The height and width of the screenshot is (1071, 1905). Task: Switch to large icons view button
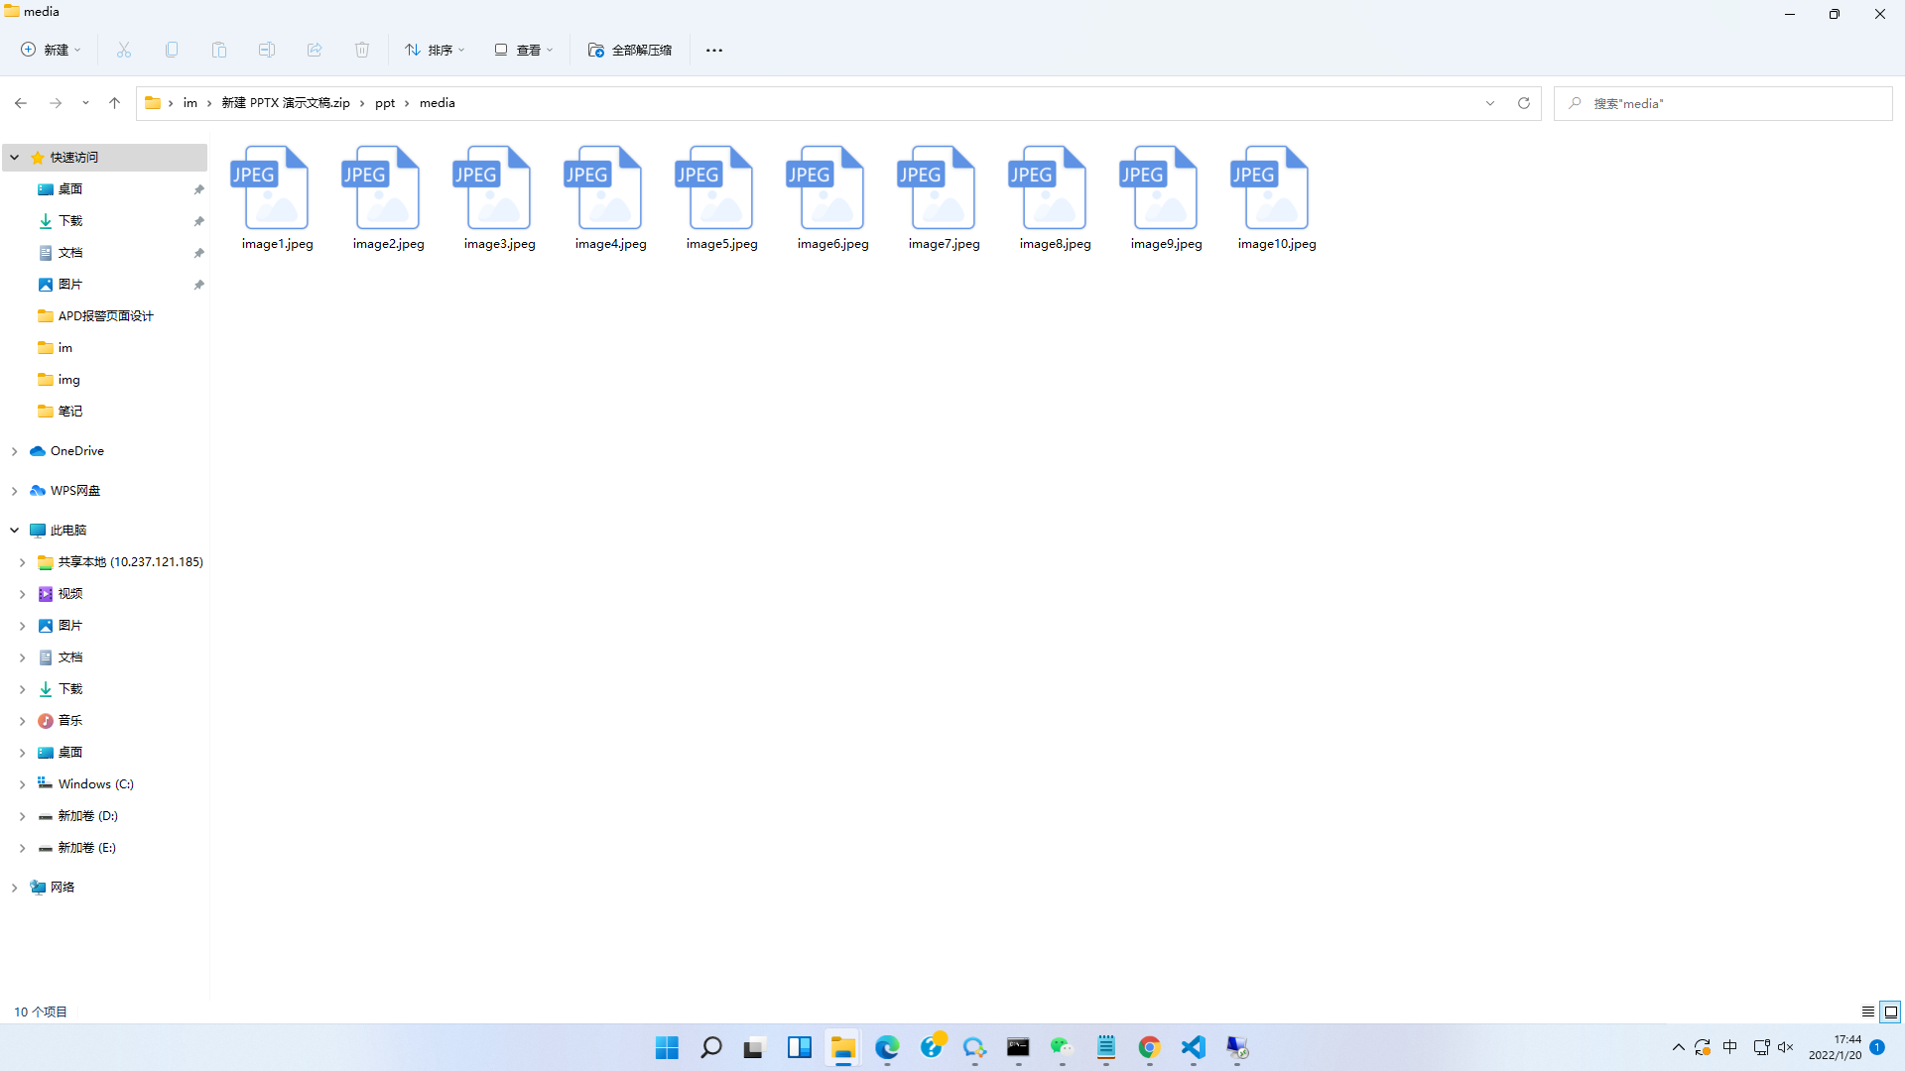click(1891, 1011)
